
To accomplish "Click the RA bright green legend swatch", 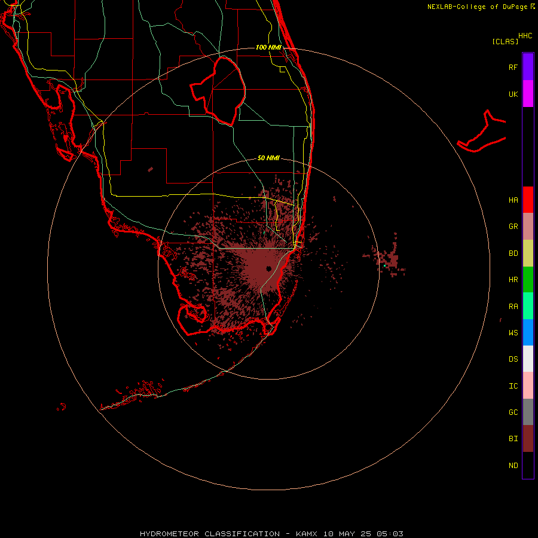I will [528, 306].
